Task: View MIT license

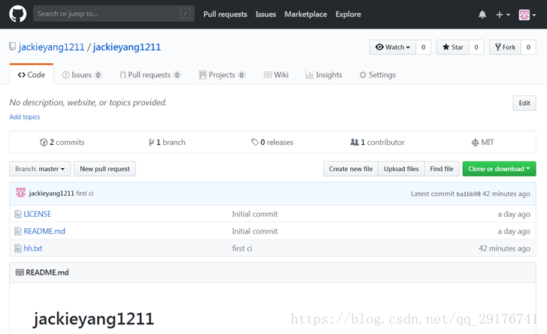Action: 482,142
